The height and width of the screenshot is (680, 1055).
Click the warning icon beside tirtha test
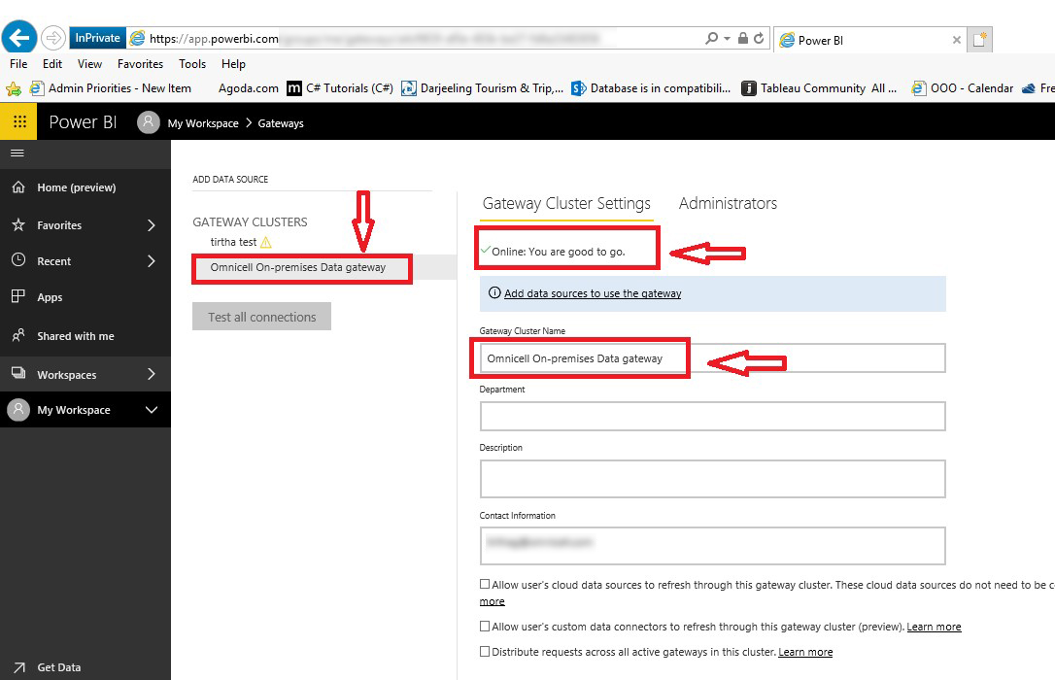(x=267, y=242)
